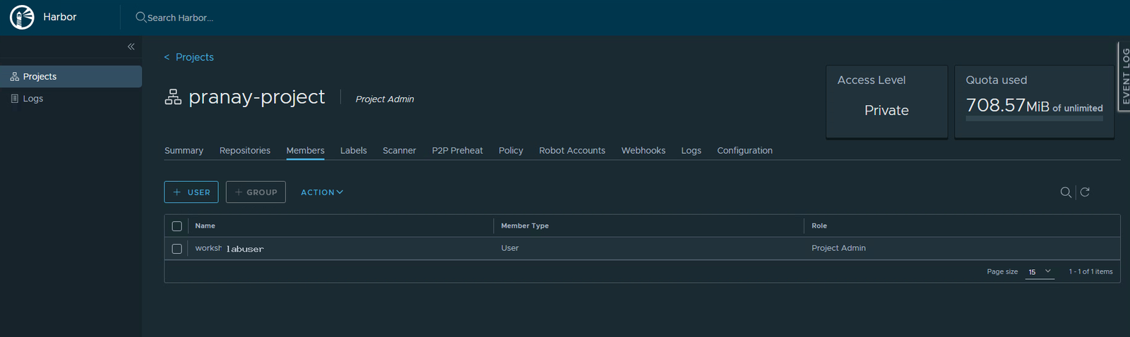1130x337 pixels.
Task: Switch to the Repositories tab
Action: (245, 150)
